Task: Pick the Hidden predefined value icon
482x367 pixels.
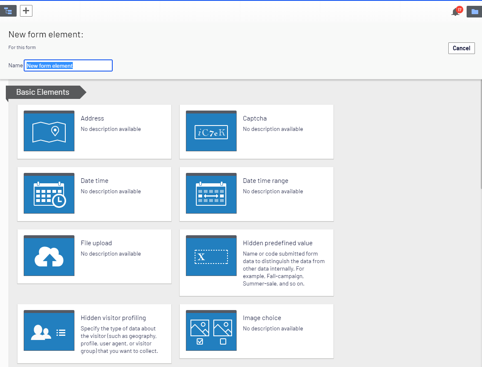Action: tap(211, 256)
